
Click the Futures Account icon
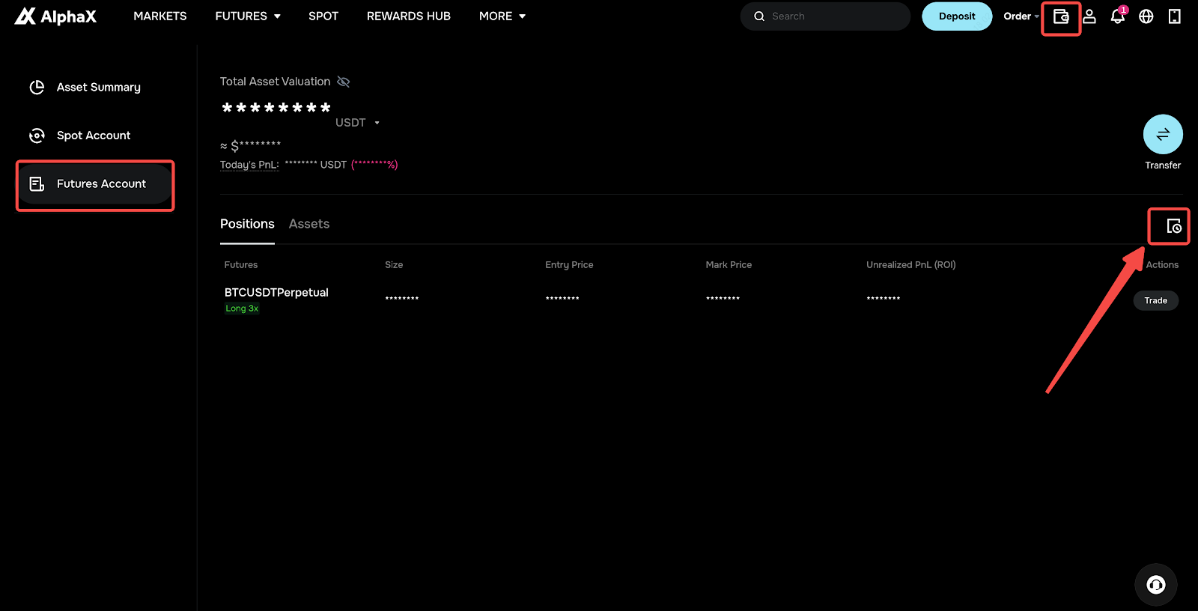tap(37, 184)
